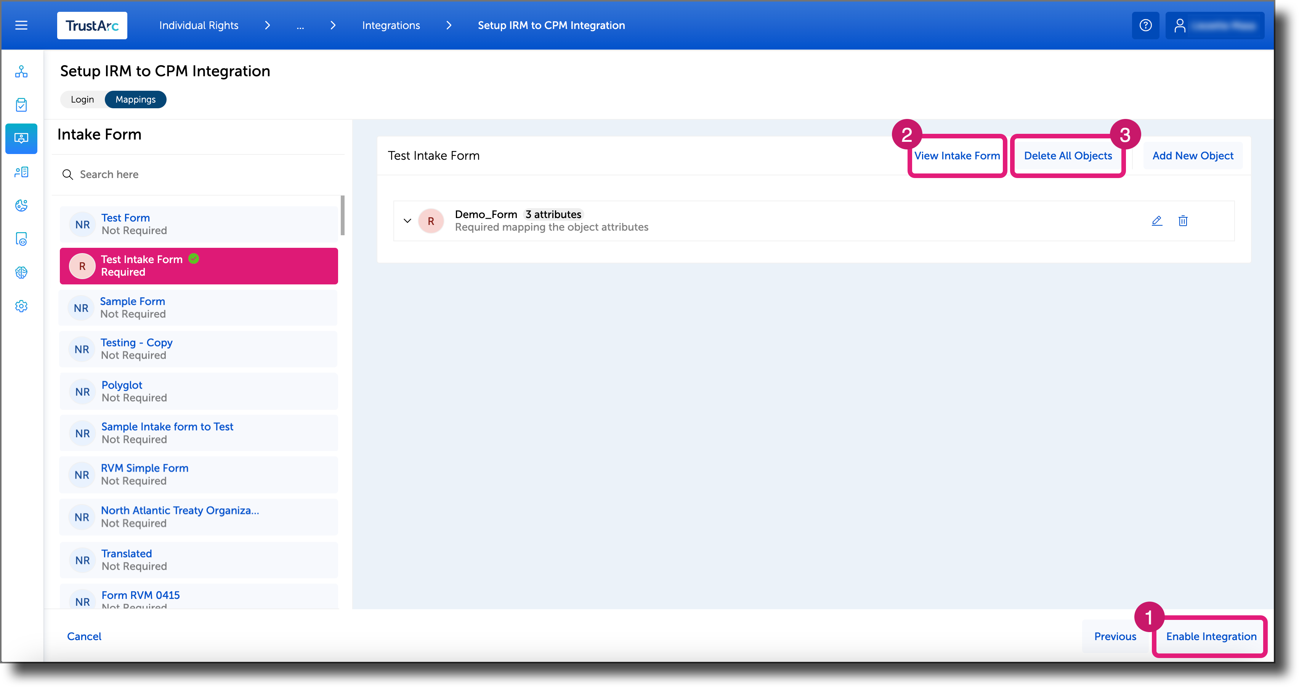Open the help question mark icon
Screen dimensions: 1299x687
click(1145, 25)
